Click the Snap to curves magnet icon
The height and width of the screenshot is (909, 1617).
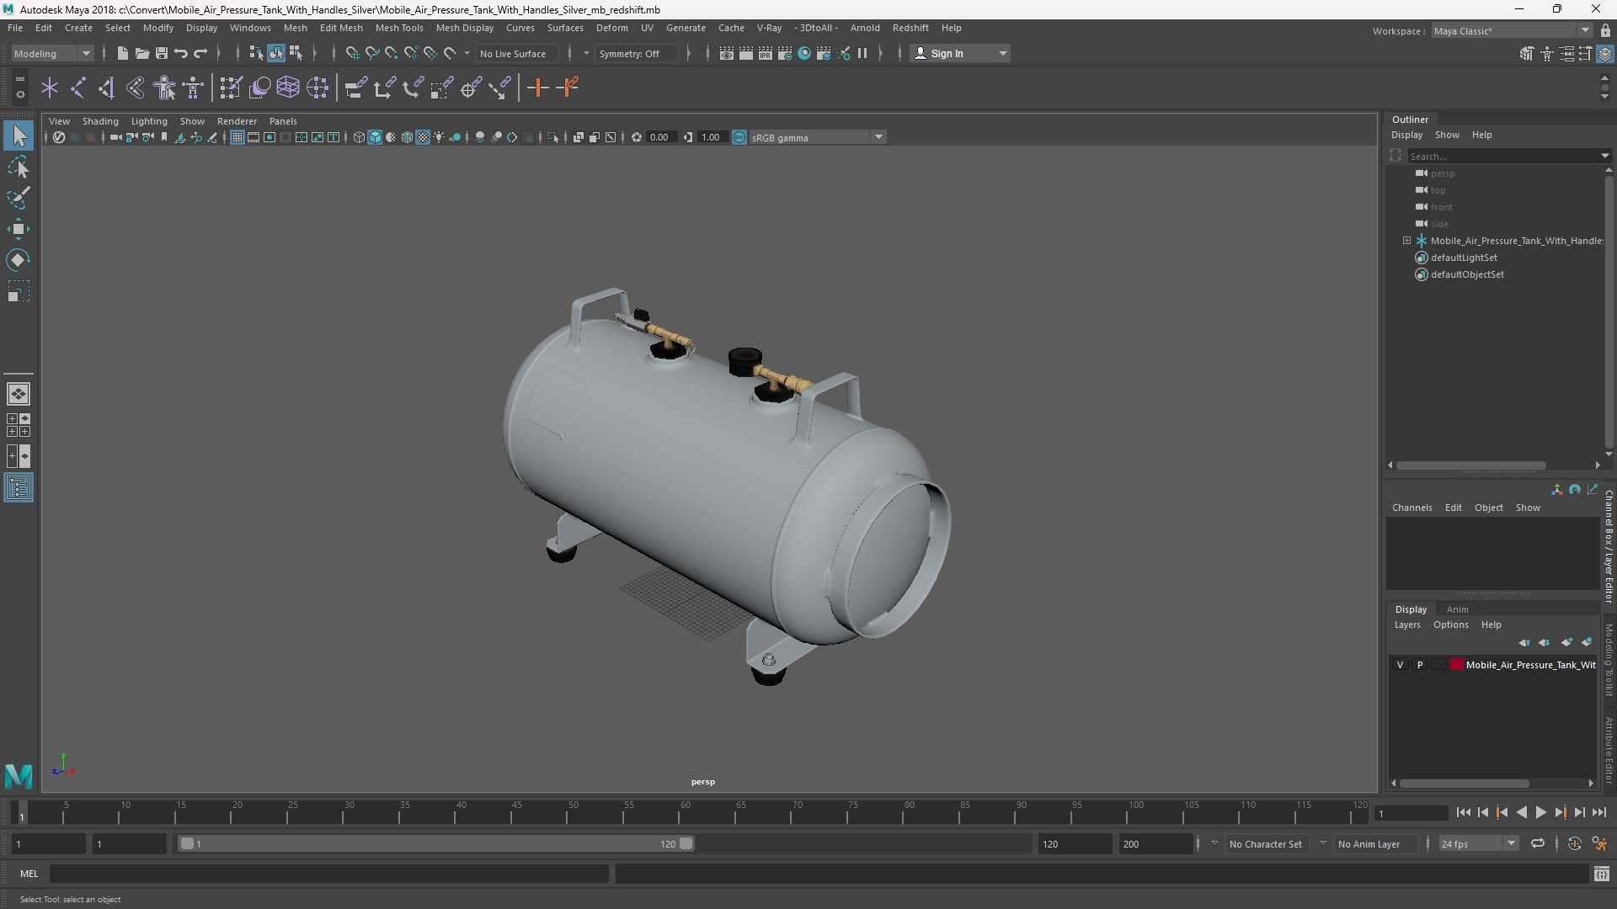coord(371,53)
